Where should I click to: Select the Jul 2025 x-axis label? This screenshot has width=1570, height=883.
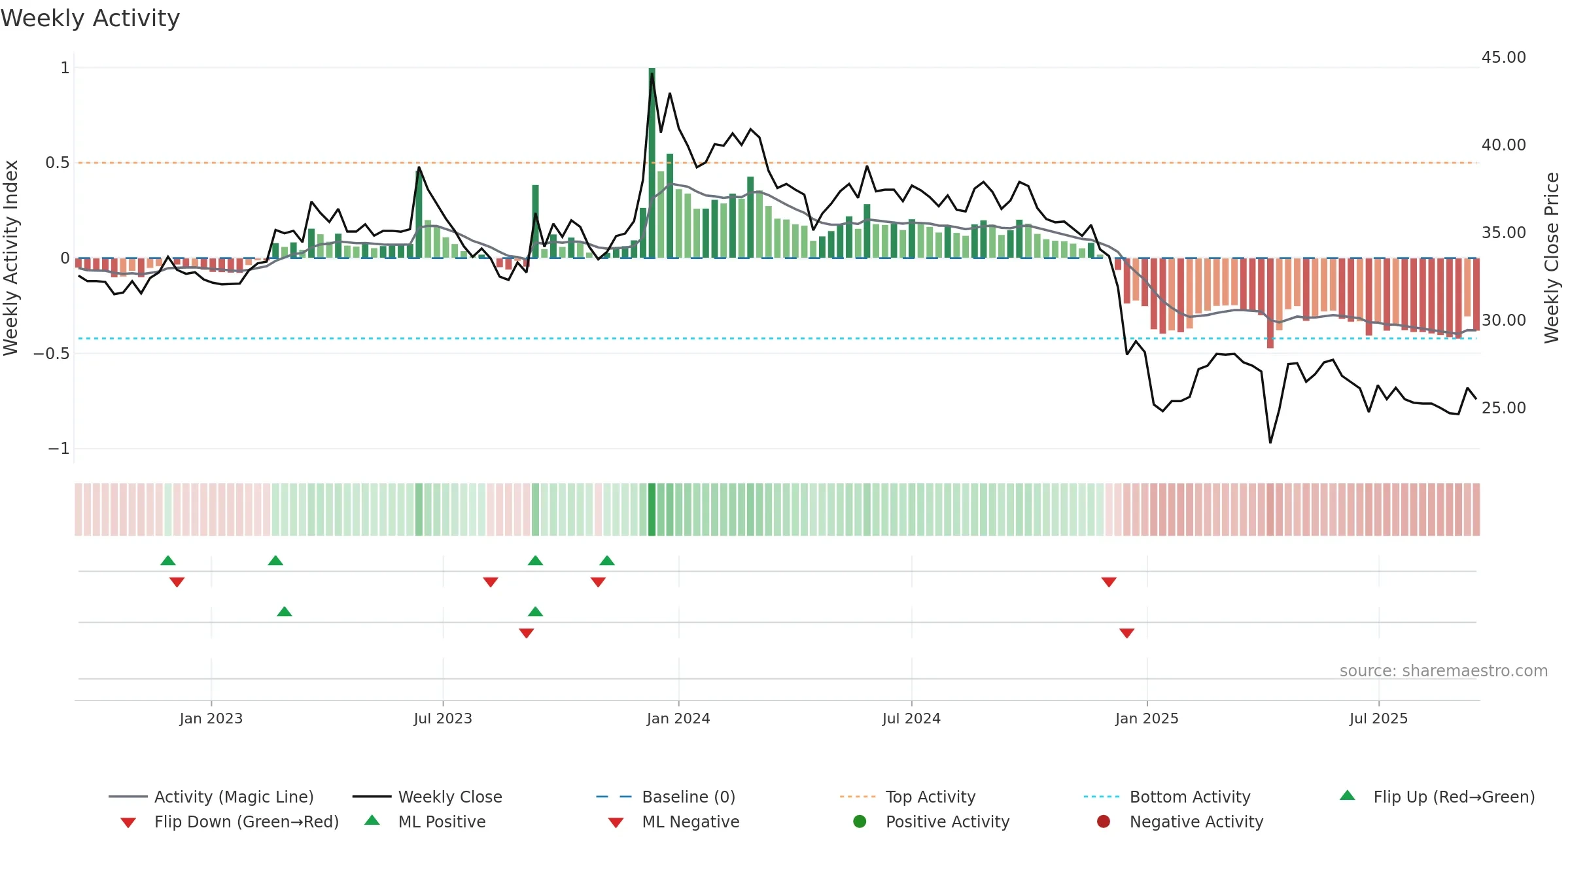pyautogui.click(x=1378, y=718)
